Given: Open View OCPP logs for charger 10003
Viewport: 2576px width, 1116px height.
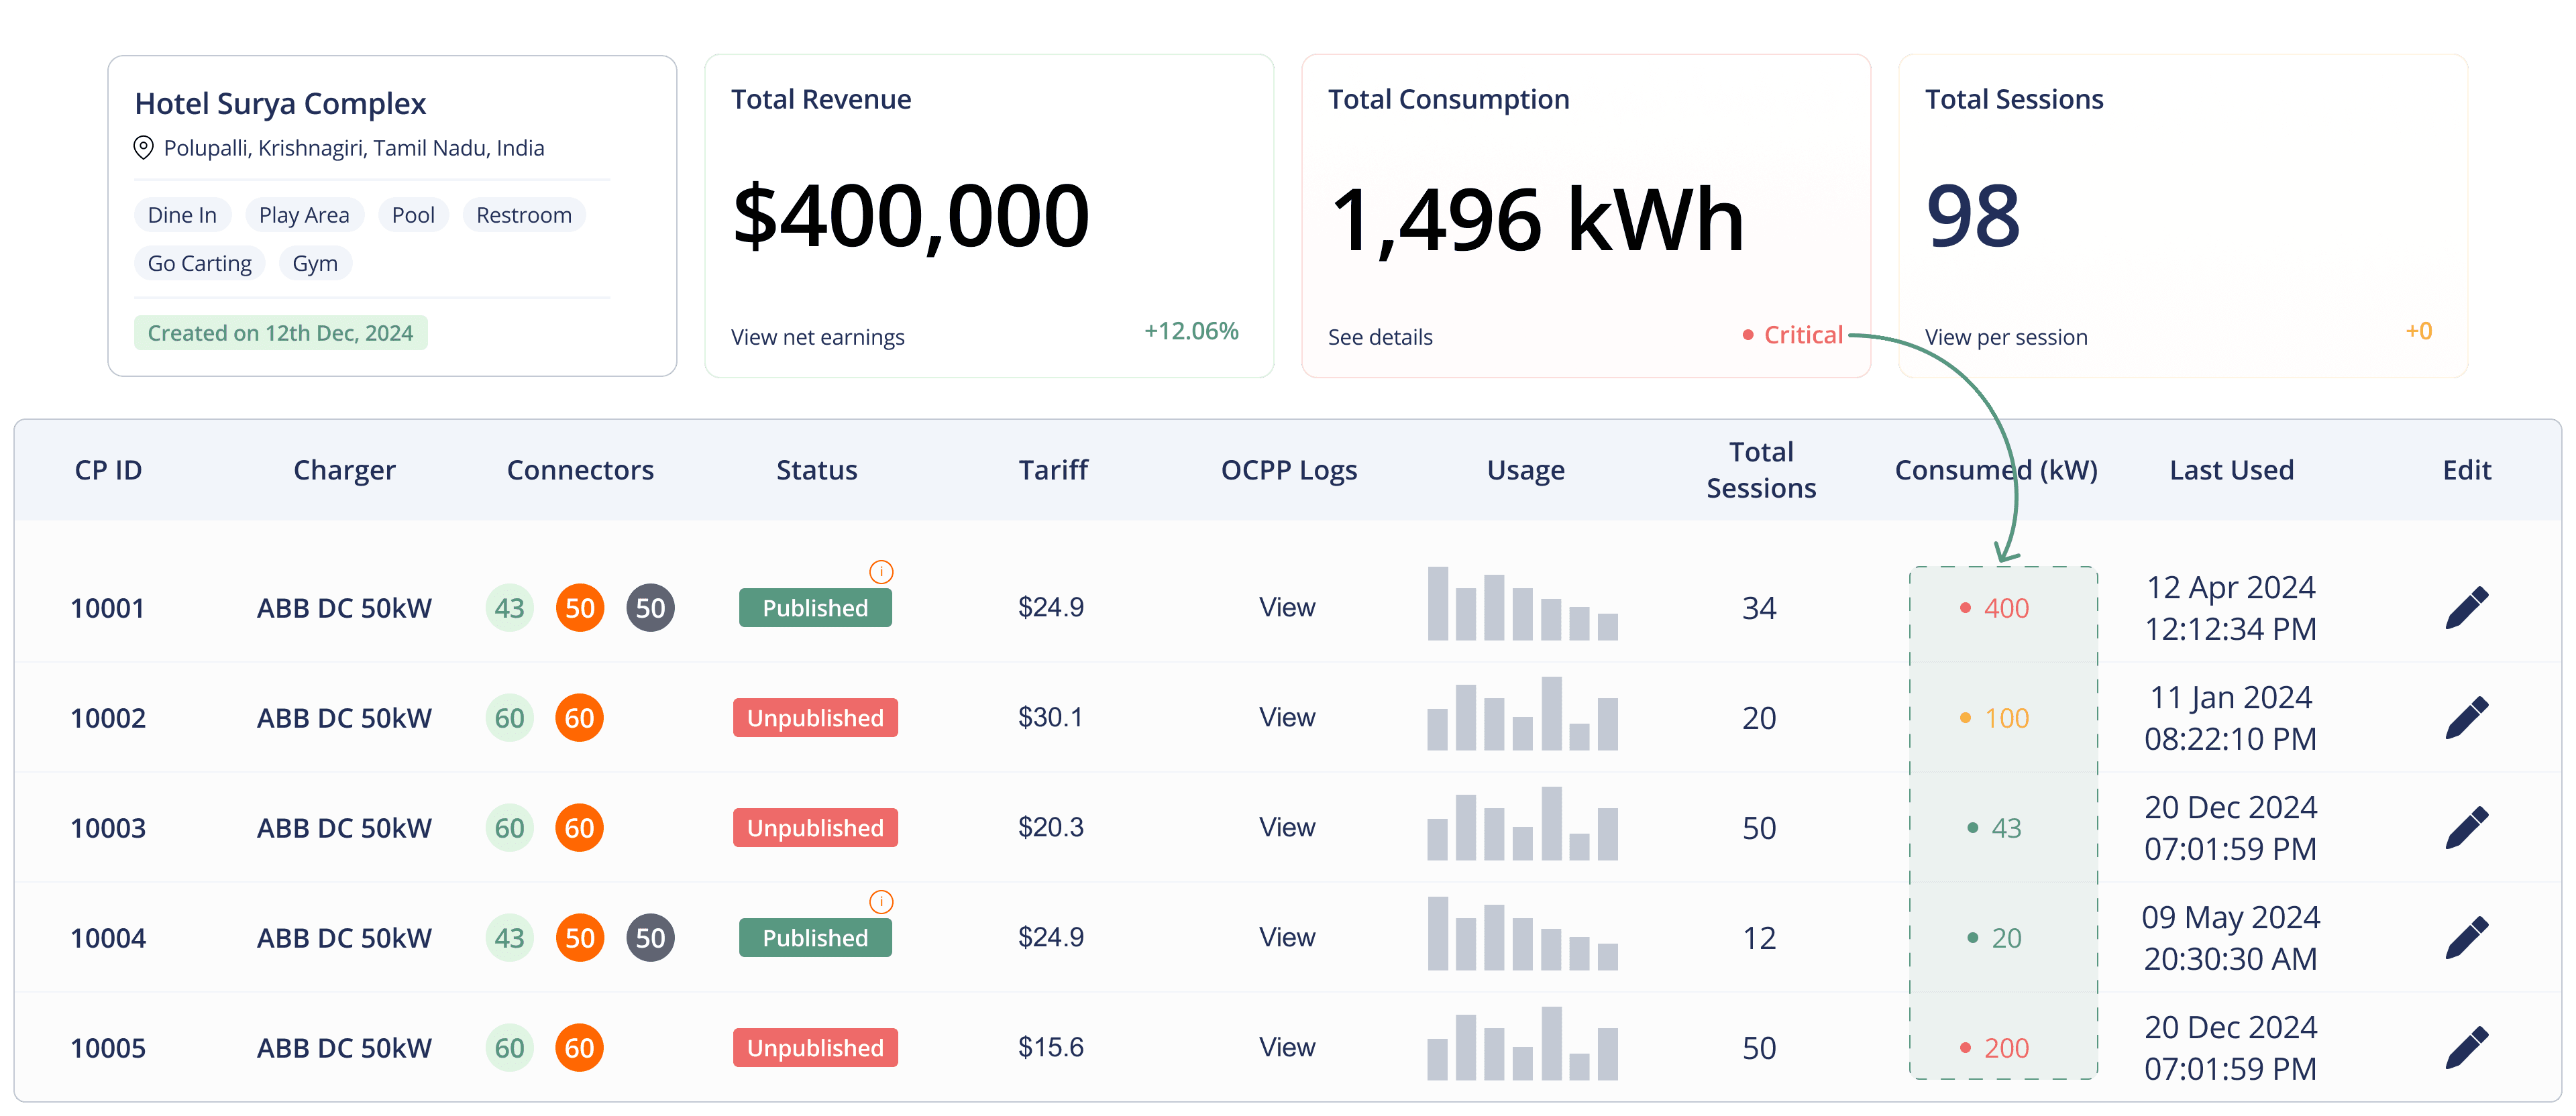Looking at the screenshot, I should 1287,828.
